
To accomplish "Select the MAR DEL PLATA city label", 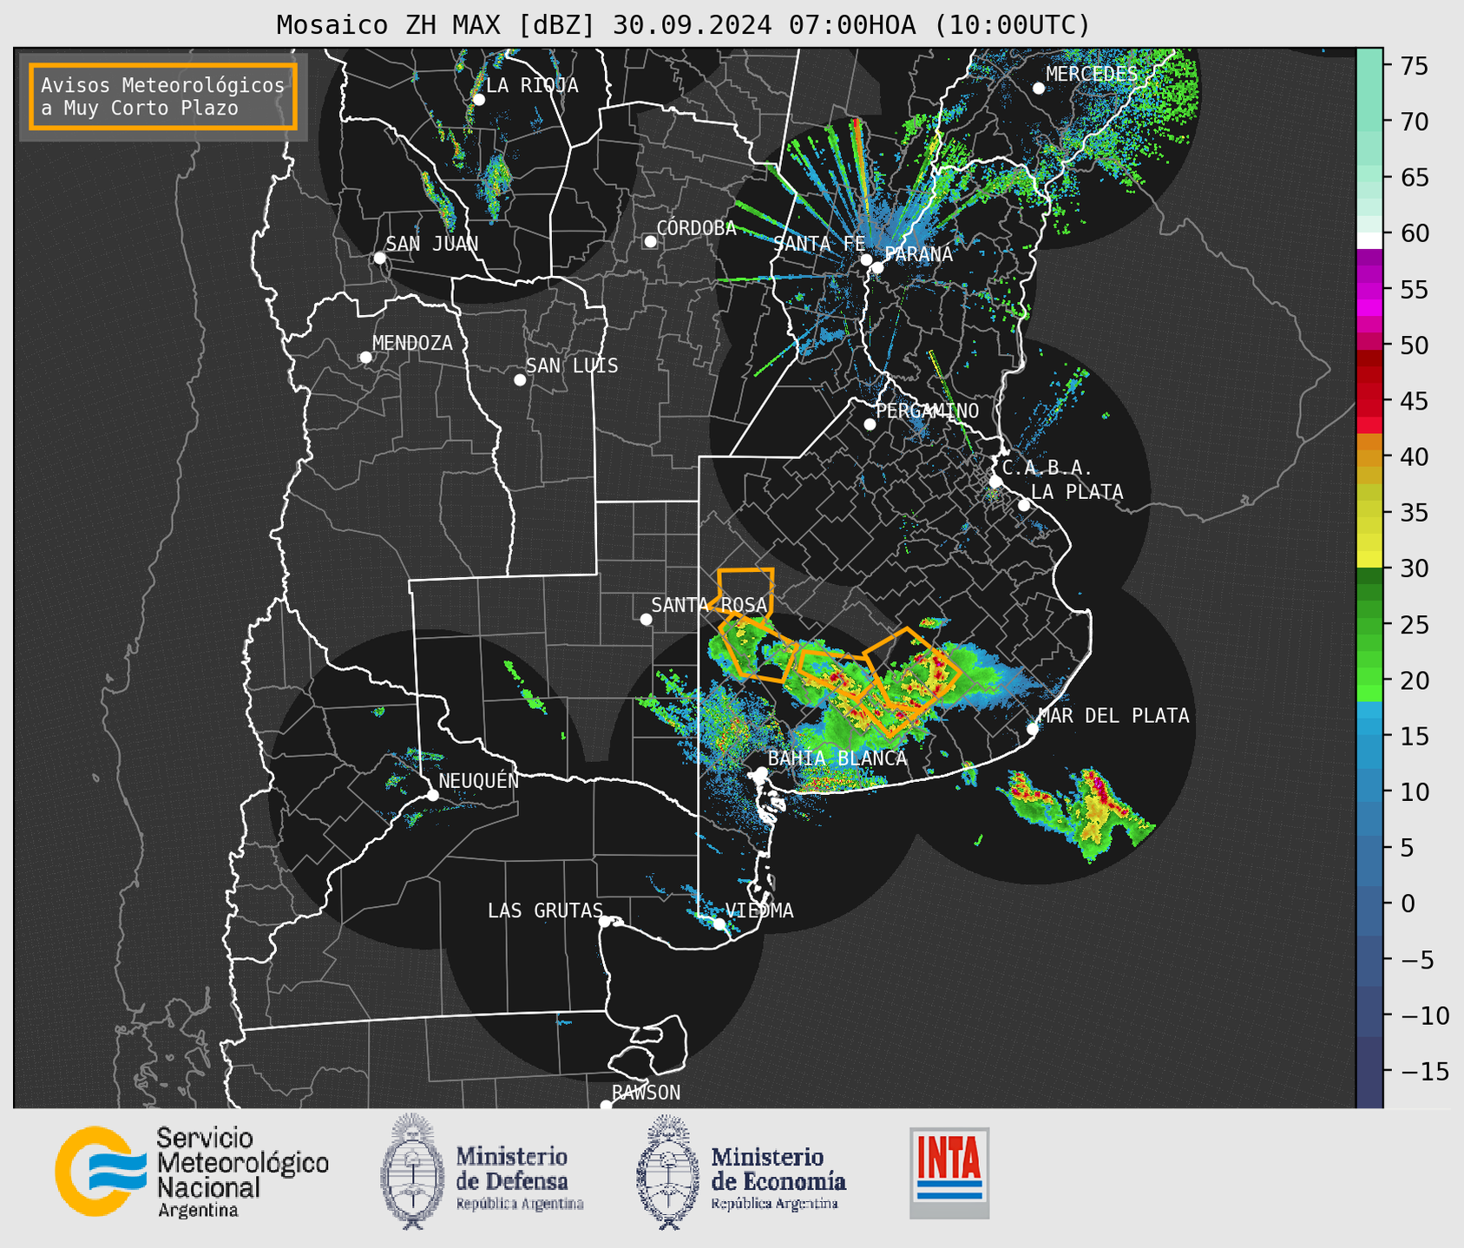I will pos(1113,716).
